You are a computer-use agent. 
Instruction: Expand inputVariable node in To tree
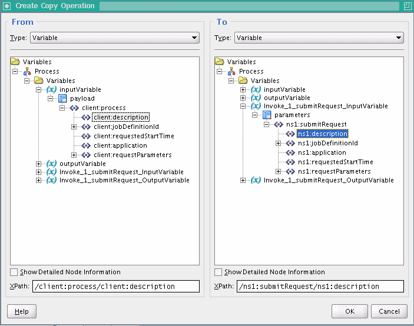[243, 89]
